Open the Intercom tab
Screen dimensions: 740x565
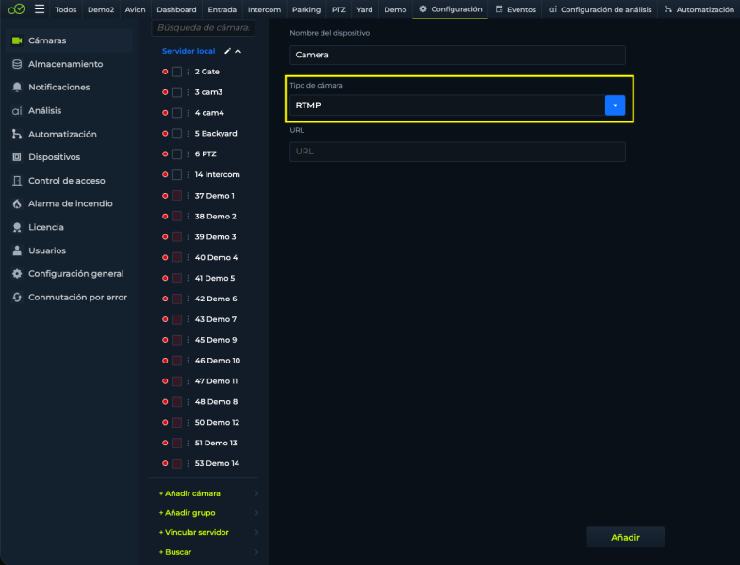click(264, 9)
